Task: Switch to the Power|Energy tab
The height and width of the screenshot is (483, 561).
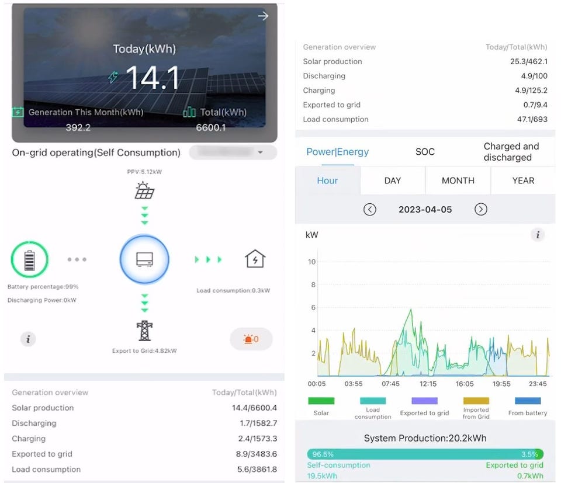Action: point(337,152)
